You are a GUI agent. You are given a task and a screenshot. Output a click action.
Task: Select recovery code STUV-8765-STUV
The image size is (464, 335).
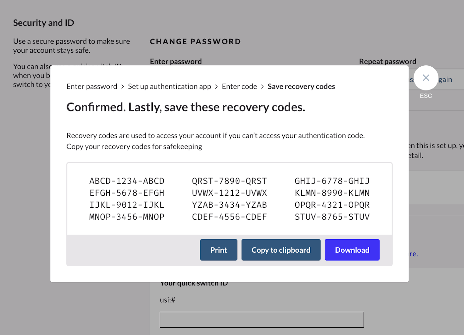pos(332,217)
